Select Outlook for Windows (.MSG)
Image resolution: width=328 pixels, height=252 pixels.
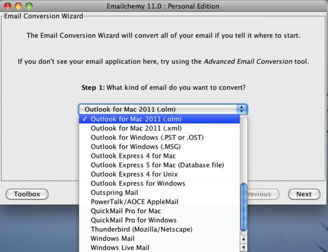point(159,147)
